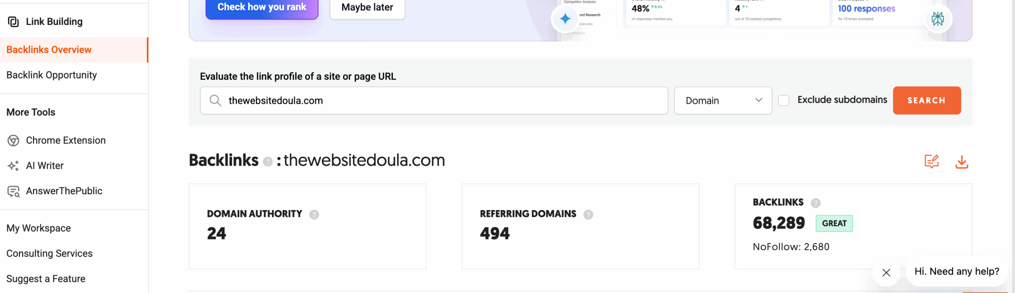Screen dimensions: 1015x293
Task: Click the AI Writer sparkle icon
Action: [13, 166]
